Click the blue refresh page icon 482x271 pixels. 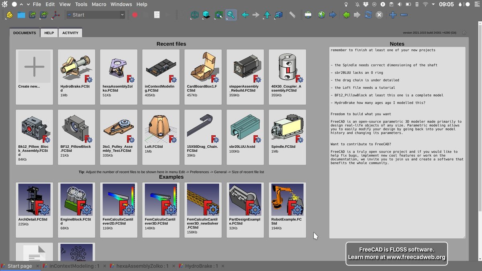coord(368,15)
